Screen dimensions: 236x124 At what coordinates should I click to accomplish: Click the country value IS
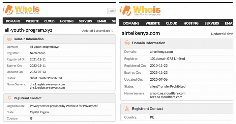(x=31, y=118)
